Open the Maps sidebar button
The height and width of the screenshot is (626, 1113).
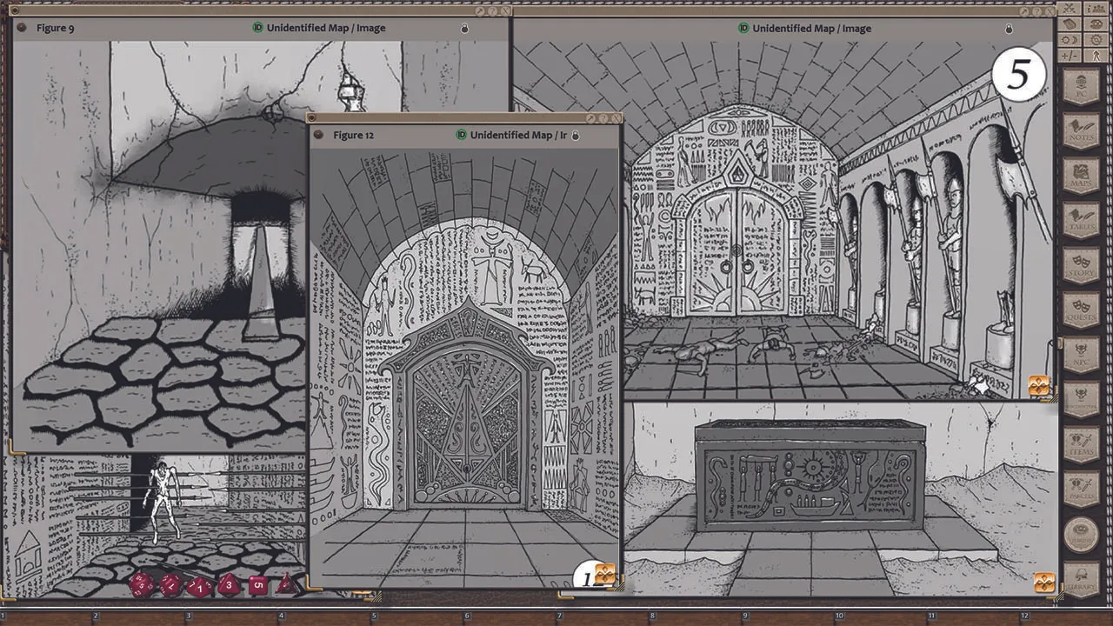click(x=1082, y=177)
